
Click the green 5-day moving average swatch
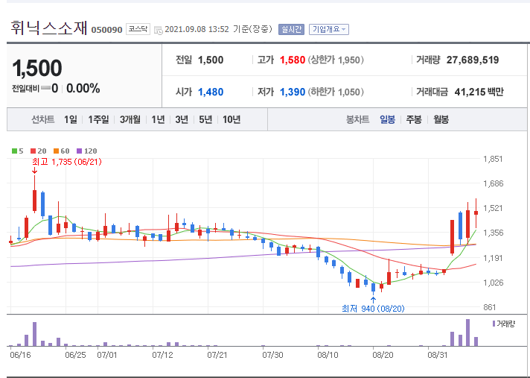coord(14,151)
